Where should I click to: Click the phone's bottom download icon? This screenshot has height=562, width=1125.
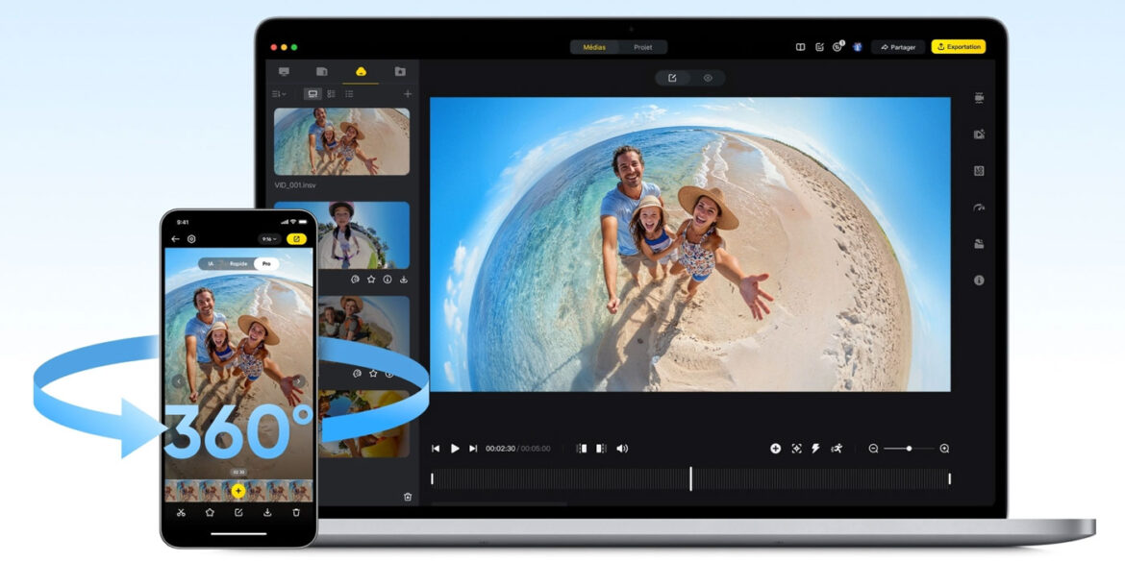pos(267,513)
